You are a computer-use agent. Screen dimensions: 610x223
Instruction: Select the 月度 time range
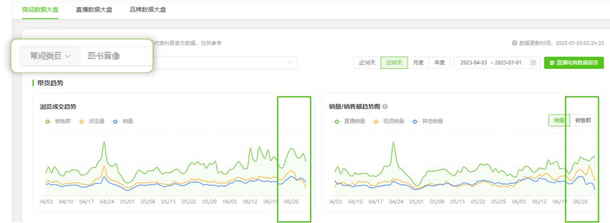coord(418,63)
